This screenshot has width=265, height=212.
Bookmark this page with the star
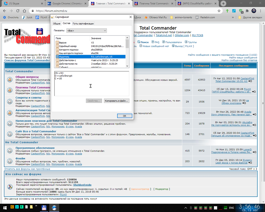[219, 11]
